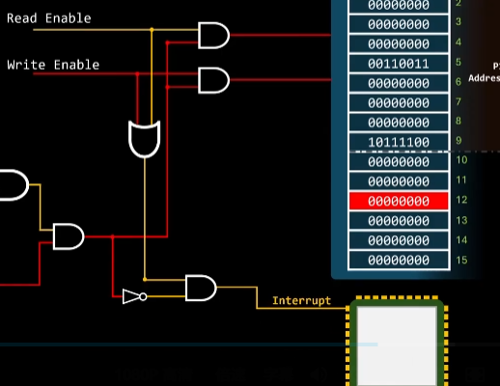Viewport: 500px width, 386px height.
Task: Click the NOT gate inverter symbol
Action: click(x=134, y=296)
